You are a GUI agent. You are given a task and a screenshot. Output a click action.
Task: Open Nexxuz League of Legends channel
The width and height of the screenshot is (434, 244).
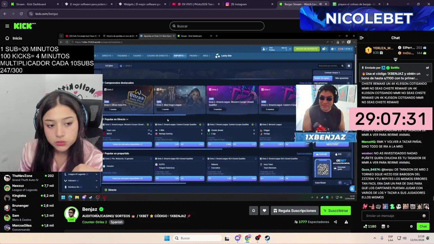pyautogui.click(x=29, y=188)
